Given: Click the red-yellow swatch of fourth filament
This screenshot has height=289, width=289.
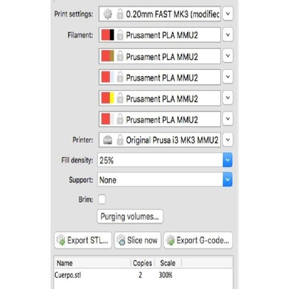Looking at the screenshot, I should (108, 98).
